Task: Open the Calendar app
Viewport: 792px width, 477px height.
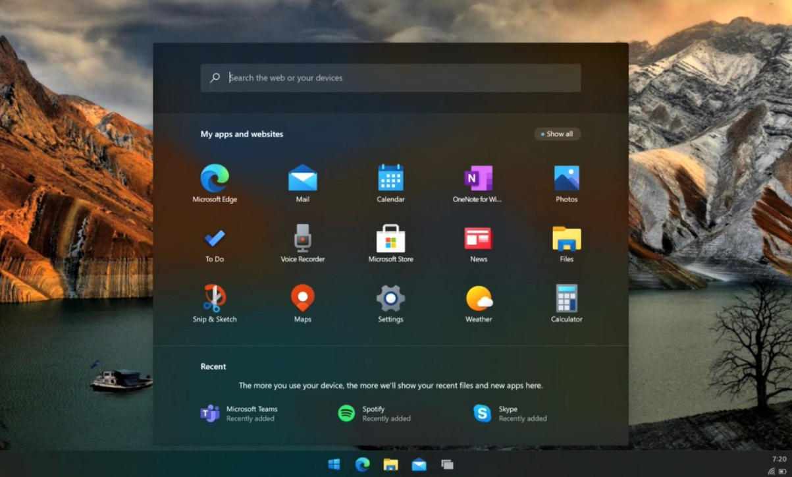Action: (x=390, y=179)
